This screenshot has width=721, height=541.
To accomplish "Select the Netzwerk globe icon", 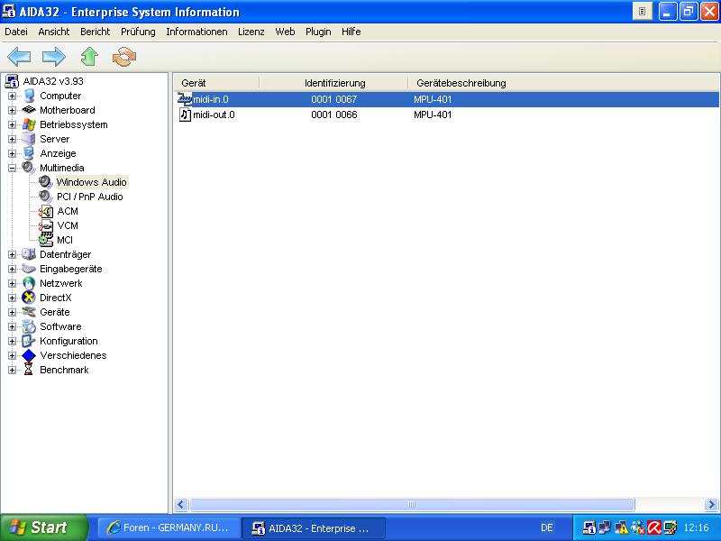I will (x=29, y=283).
